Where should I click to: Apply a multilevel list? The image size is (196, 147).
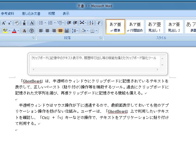[60, 23]
